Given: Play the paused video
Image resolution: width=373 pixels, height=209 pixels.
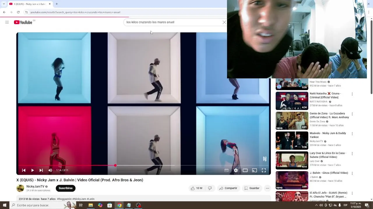Looking at the screenshot, I should click(x=33, y=170).
